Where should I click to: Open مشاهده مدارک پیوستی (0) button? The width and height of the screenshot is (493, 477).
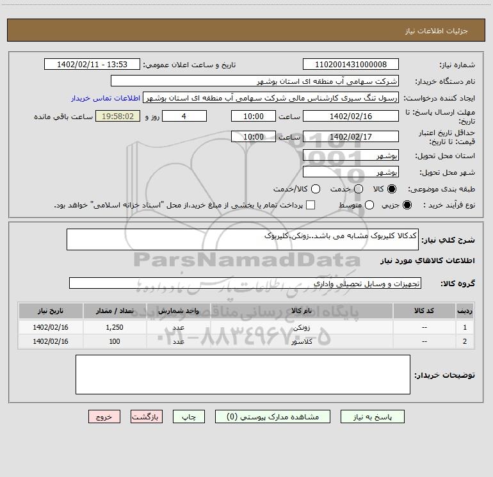coord(273,417)
